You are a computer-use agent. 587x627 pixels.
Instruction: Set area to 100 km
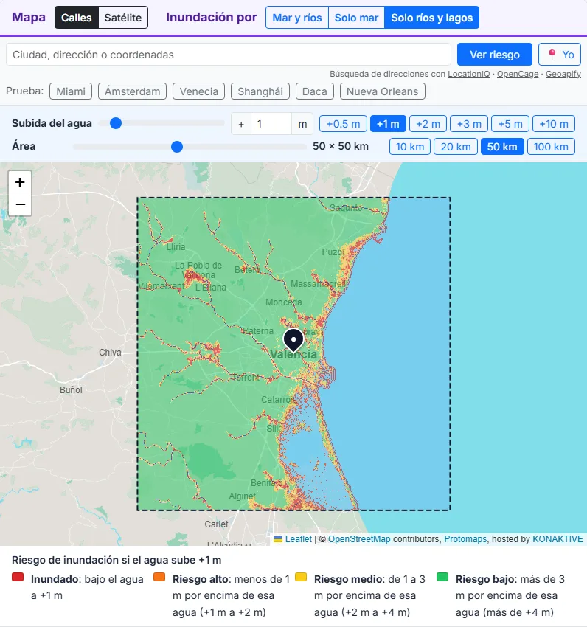551,147
